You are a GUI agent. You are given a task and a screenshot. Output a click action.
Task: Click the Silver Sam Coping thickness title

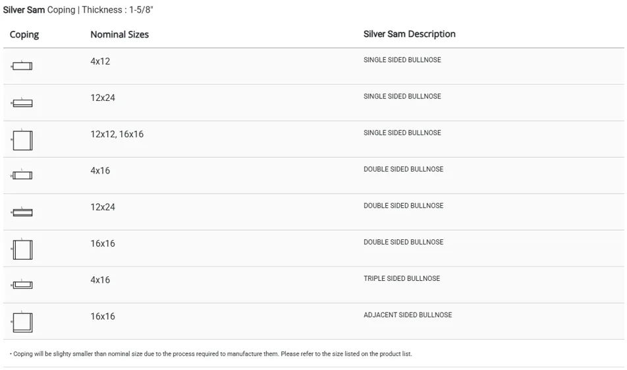(78, 10)
